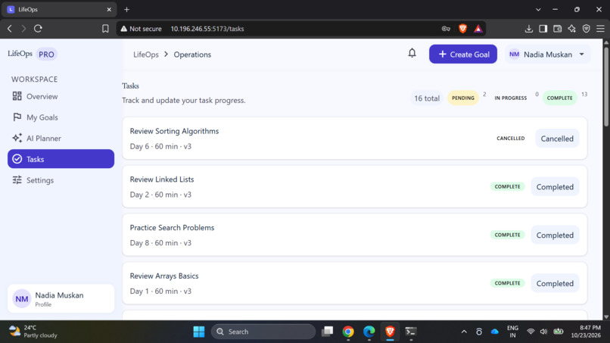Open the status dropdown for Practice Search Problems
The image size is (610, 343).
[x=555, y=235]
